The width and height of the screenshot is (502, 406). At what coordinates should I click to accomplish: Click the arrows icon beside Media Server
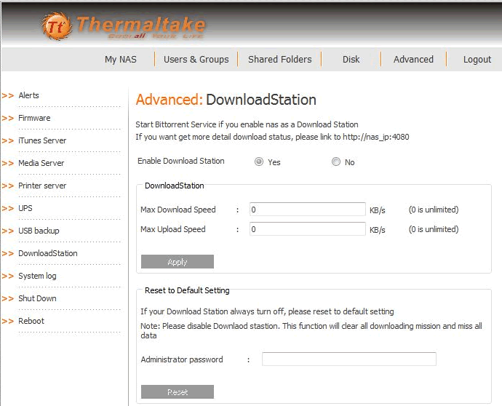tap(8, 164)
